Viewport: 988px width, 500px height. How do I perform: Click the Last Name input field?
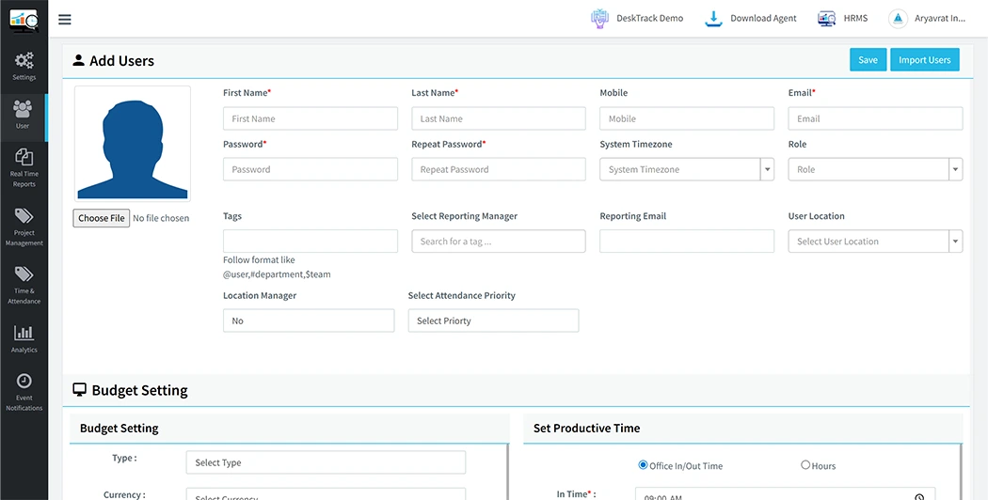499,118
